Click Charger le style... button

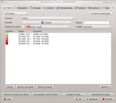[x=74, y=94]
